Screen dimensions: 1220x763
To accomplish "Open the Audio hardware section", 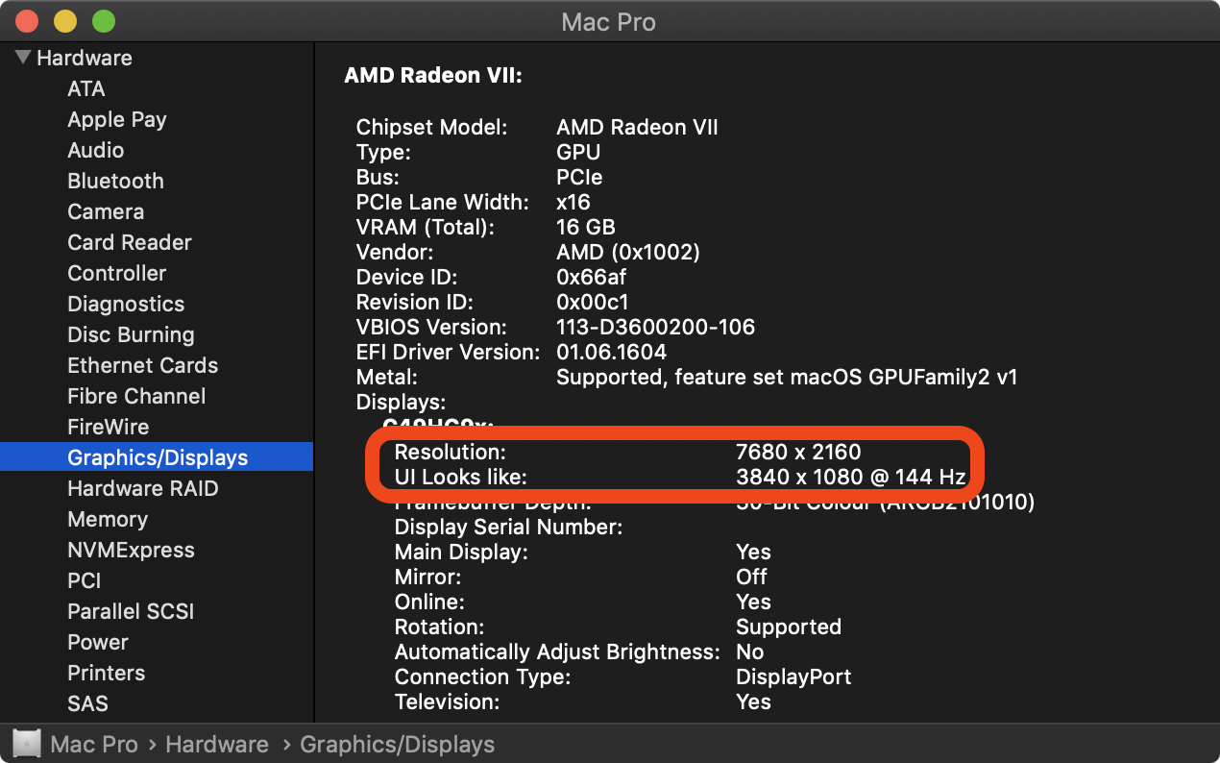I will click(x=96, y=150).
